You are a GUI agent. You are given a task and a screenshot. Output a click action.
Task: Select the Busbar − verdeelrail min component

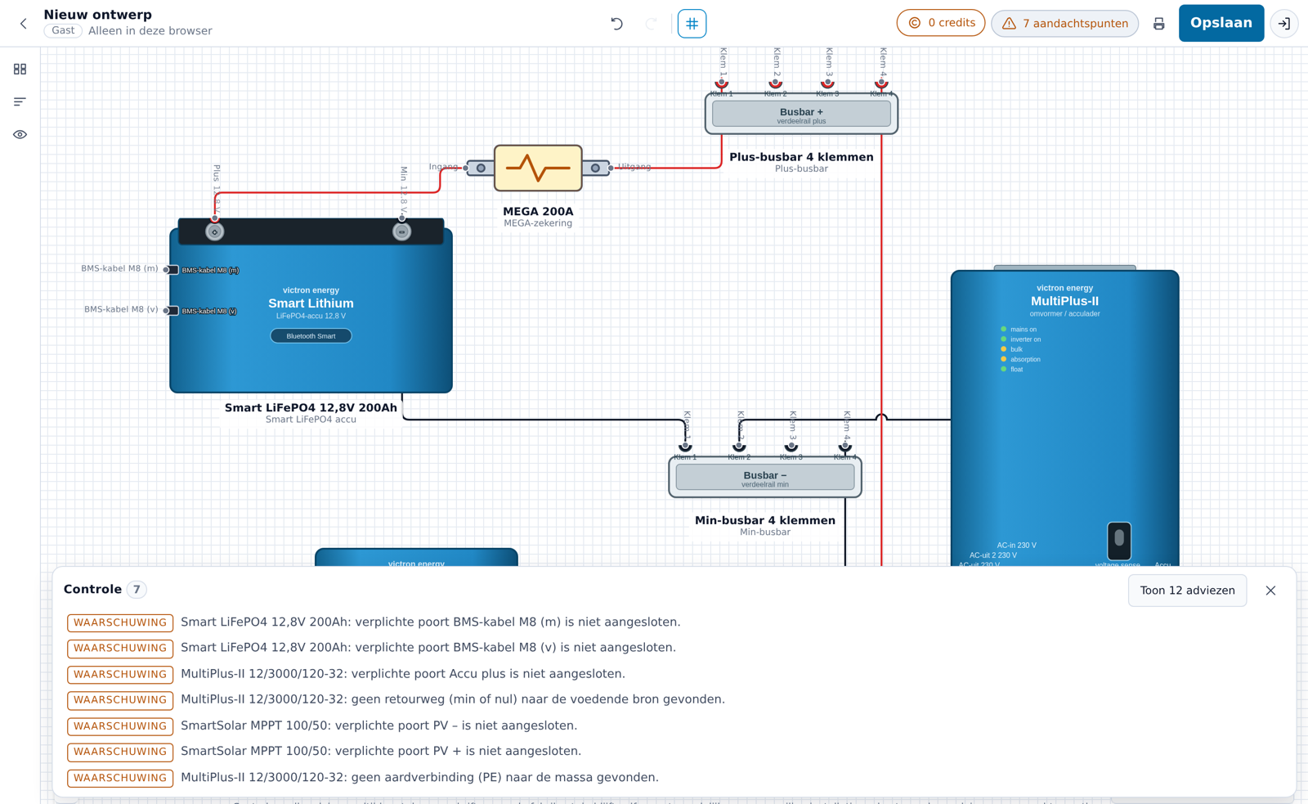click(x=765, y=478)
